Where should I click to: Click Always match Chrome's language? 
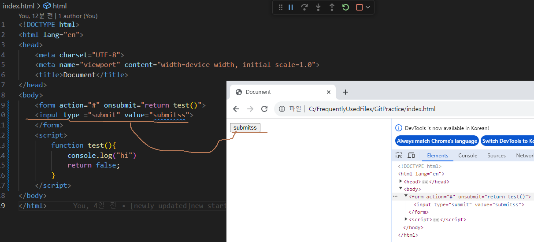point(437,141)
